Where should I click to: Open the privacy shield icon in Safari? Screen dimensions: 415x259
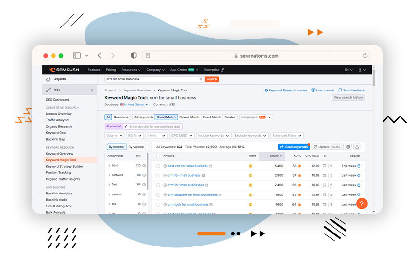pos(134,55)
